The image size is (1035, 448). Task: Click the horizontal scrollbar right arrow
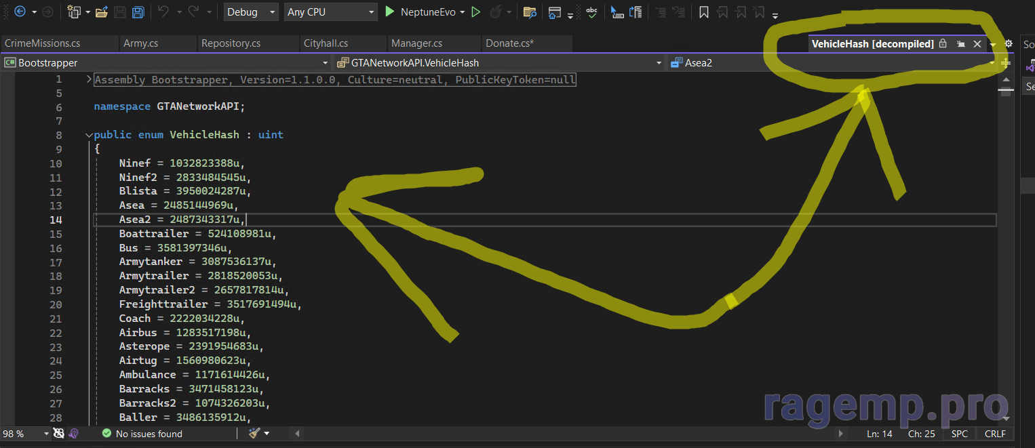tap(842, 434)
